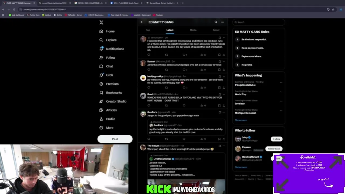This screenshot has width=345, height=194.
Task: Like the Trubbehh post
Action: (x=184, y=55)
